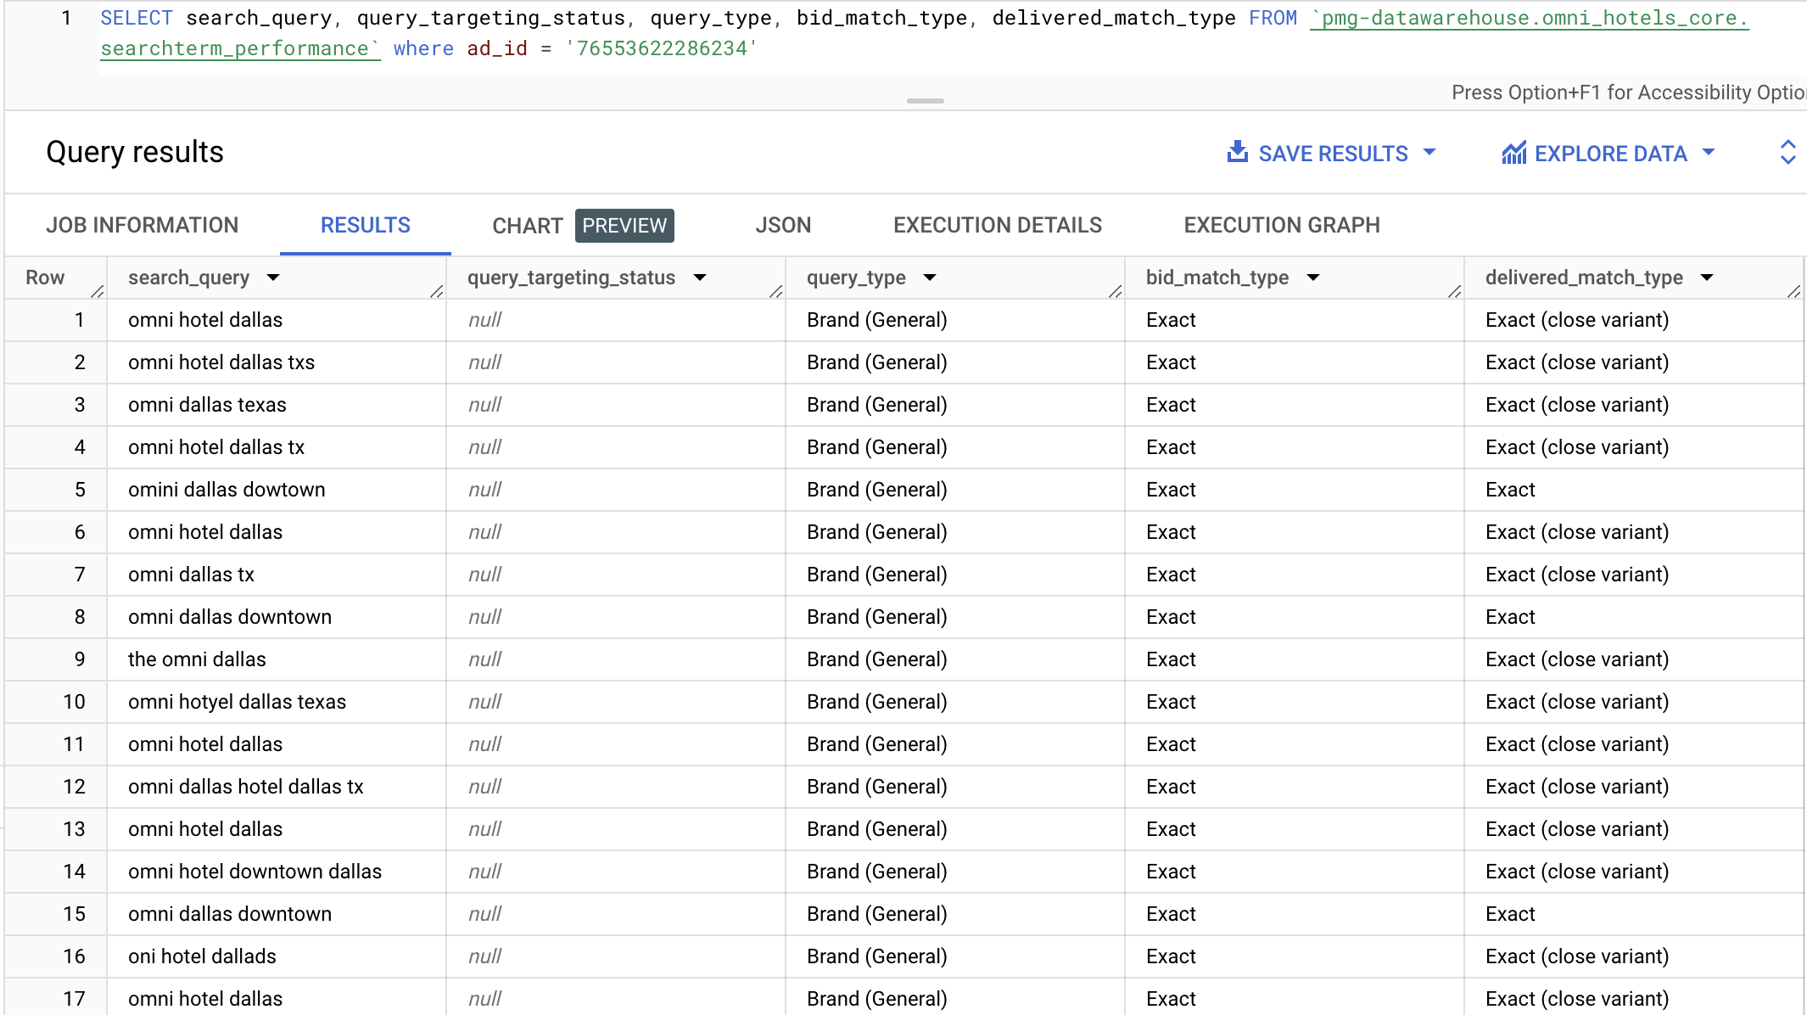Click the expand/collapse results panel chevrons
The height and width of the screenshot is (1015, 1807).
[x=1787, y=152]
